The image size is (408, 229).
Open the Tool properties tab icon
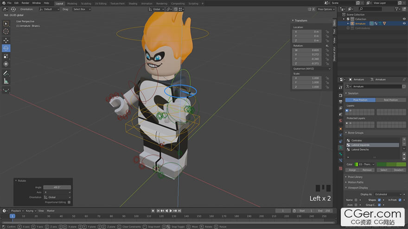click(341, 87)
